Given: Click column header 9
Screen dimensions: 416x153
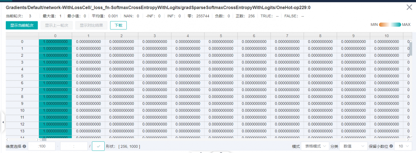Looking at the screenshot, I should (354, 36).
